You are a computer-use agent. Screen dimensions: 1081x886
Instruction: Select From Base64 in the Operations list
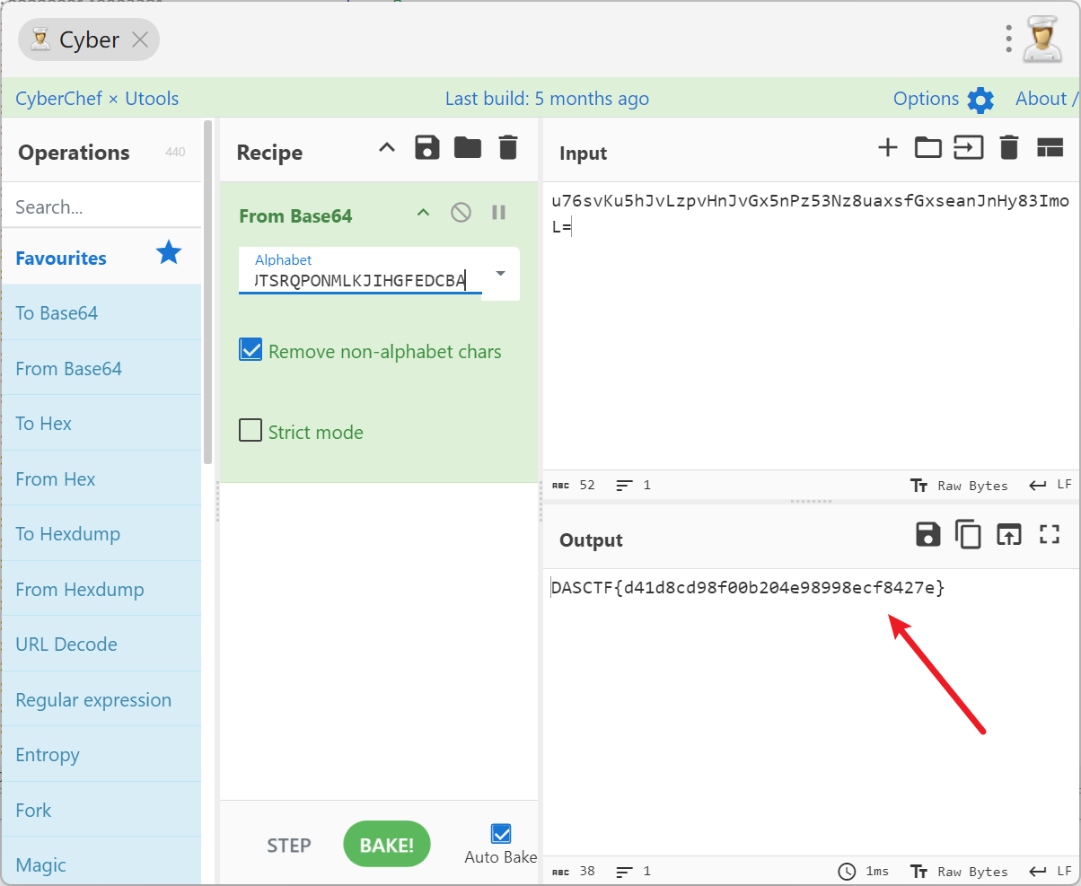(x=101, y=368)
